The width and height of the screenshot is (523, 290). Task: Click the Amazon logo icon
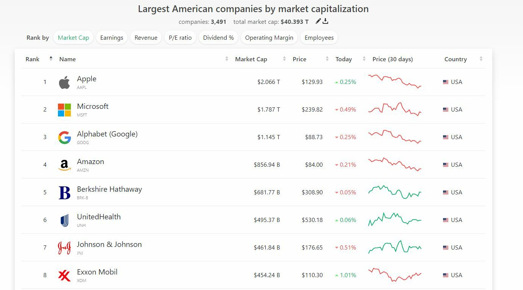[x=64, y=165]
